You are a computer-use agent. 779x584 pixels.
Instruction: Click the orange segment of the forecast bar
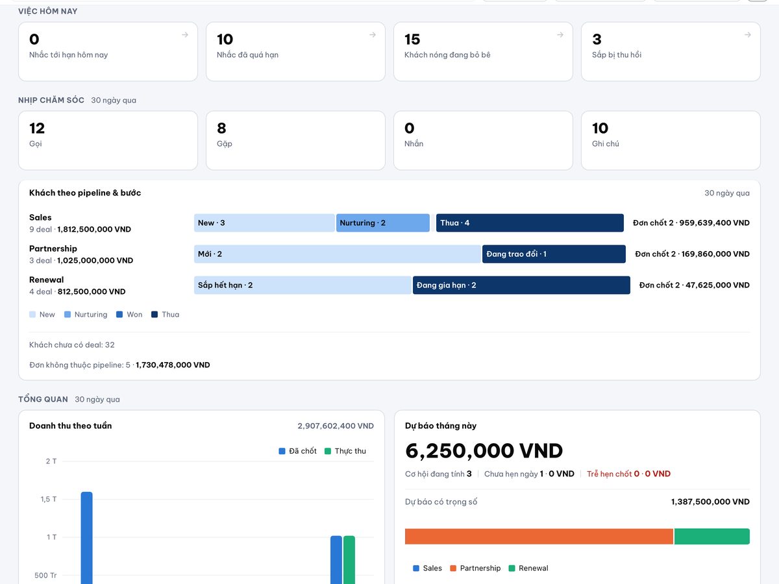(x=539, y=537)
